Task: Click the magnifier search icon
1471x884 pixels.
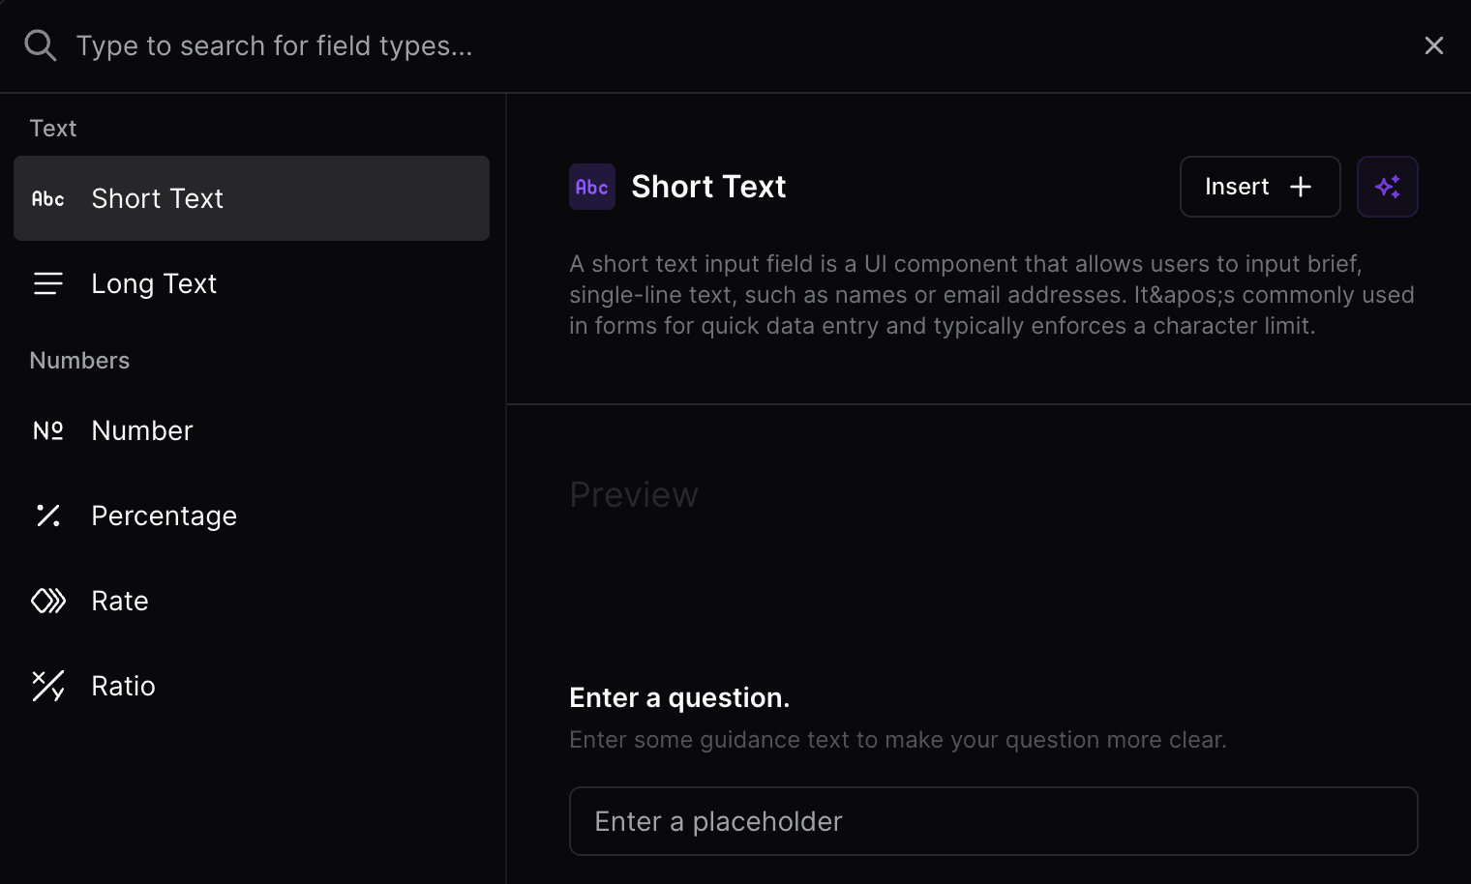Action: click(x=41, y=45)
